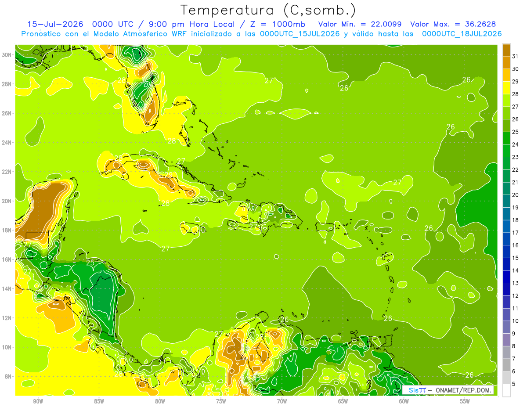This screenshot has height=407, width=527.
Task: Click the "90W" longitude axis label
Action: point(38,402)
